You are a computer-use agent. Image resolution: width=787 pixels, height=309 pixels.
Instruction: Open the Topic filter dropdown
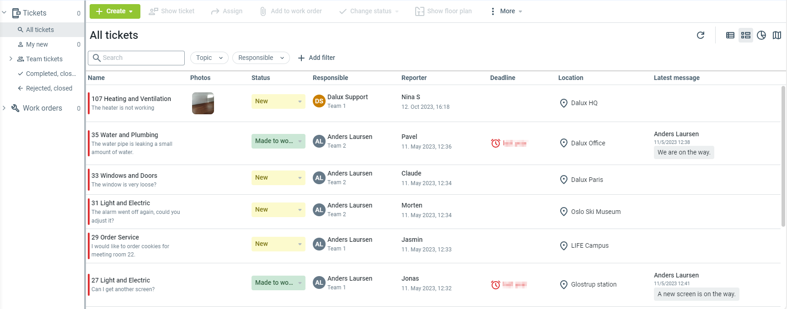(x=209, y=58)
